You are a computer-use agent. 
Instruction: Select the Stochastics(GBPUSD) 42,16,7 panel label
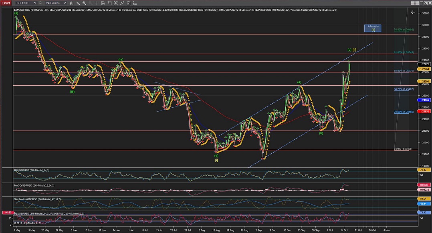tap(38, 199)
